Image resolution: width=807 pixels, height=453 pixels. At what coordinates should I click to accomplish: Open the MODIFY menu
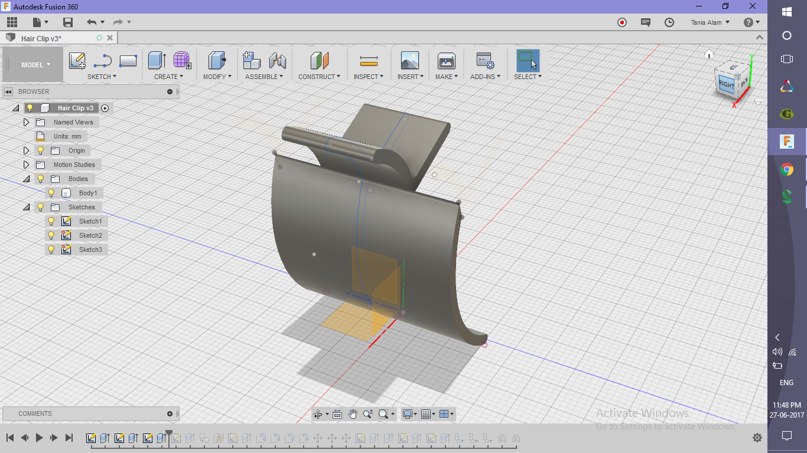[217, 77]
